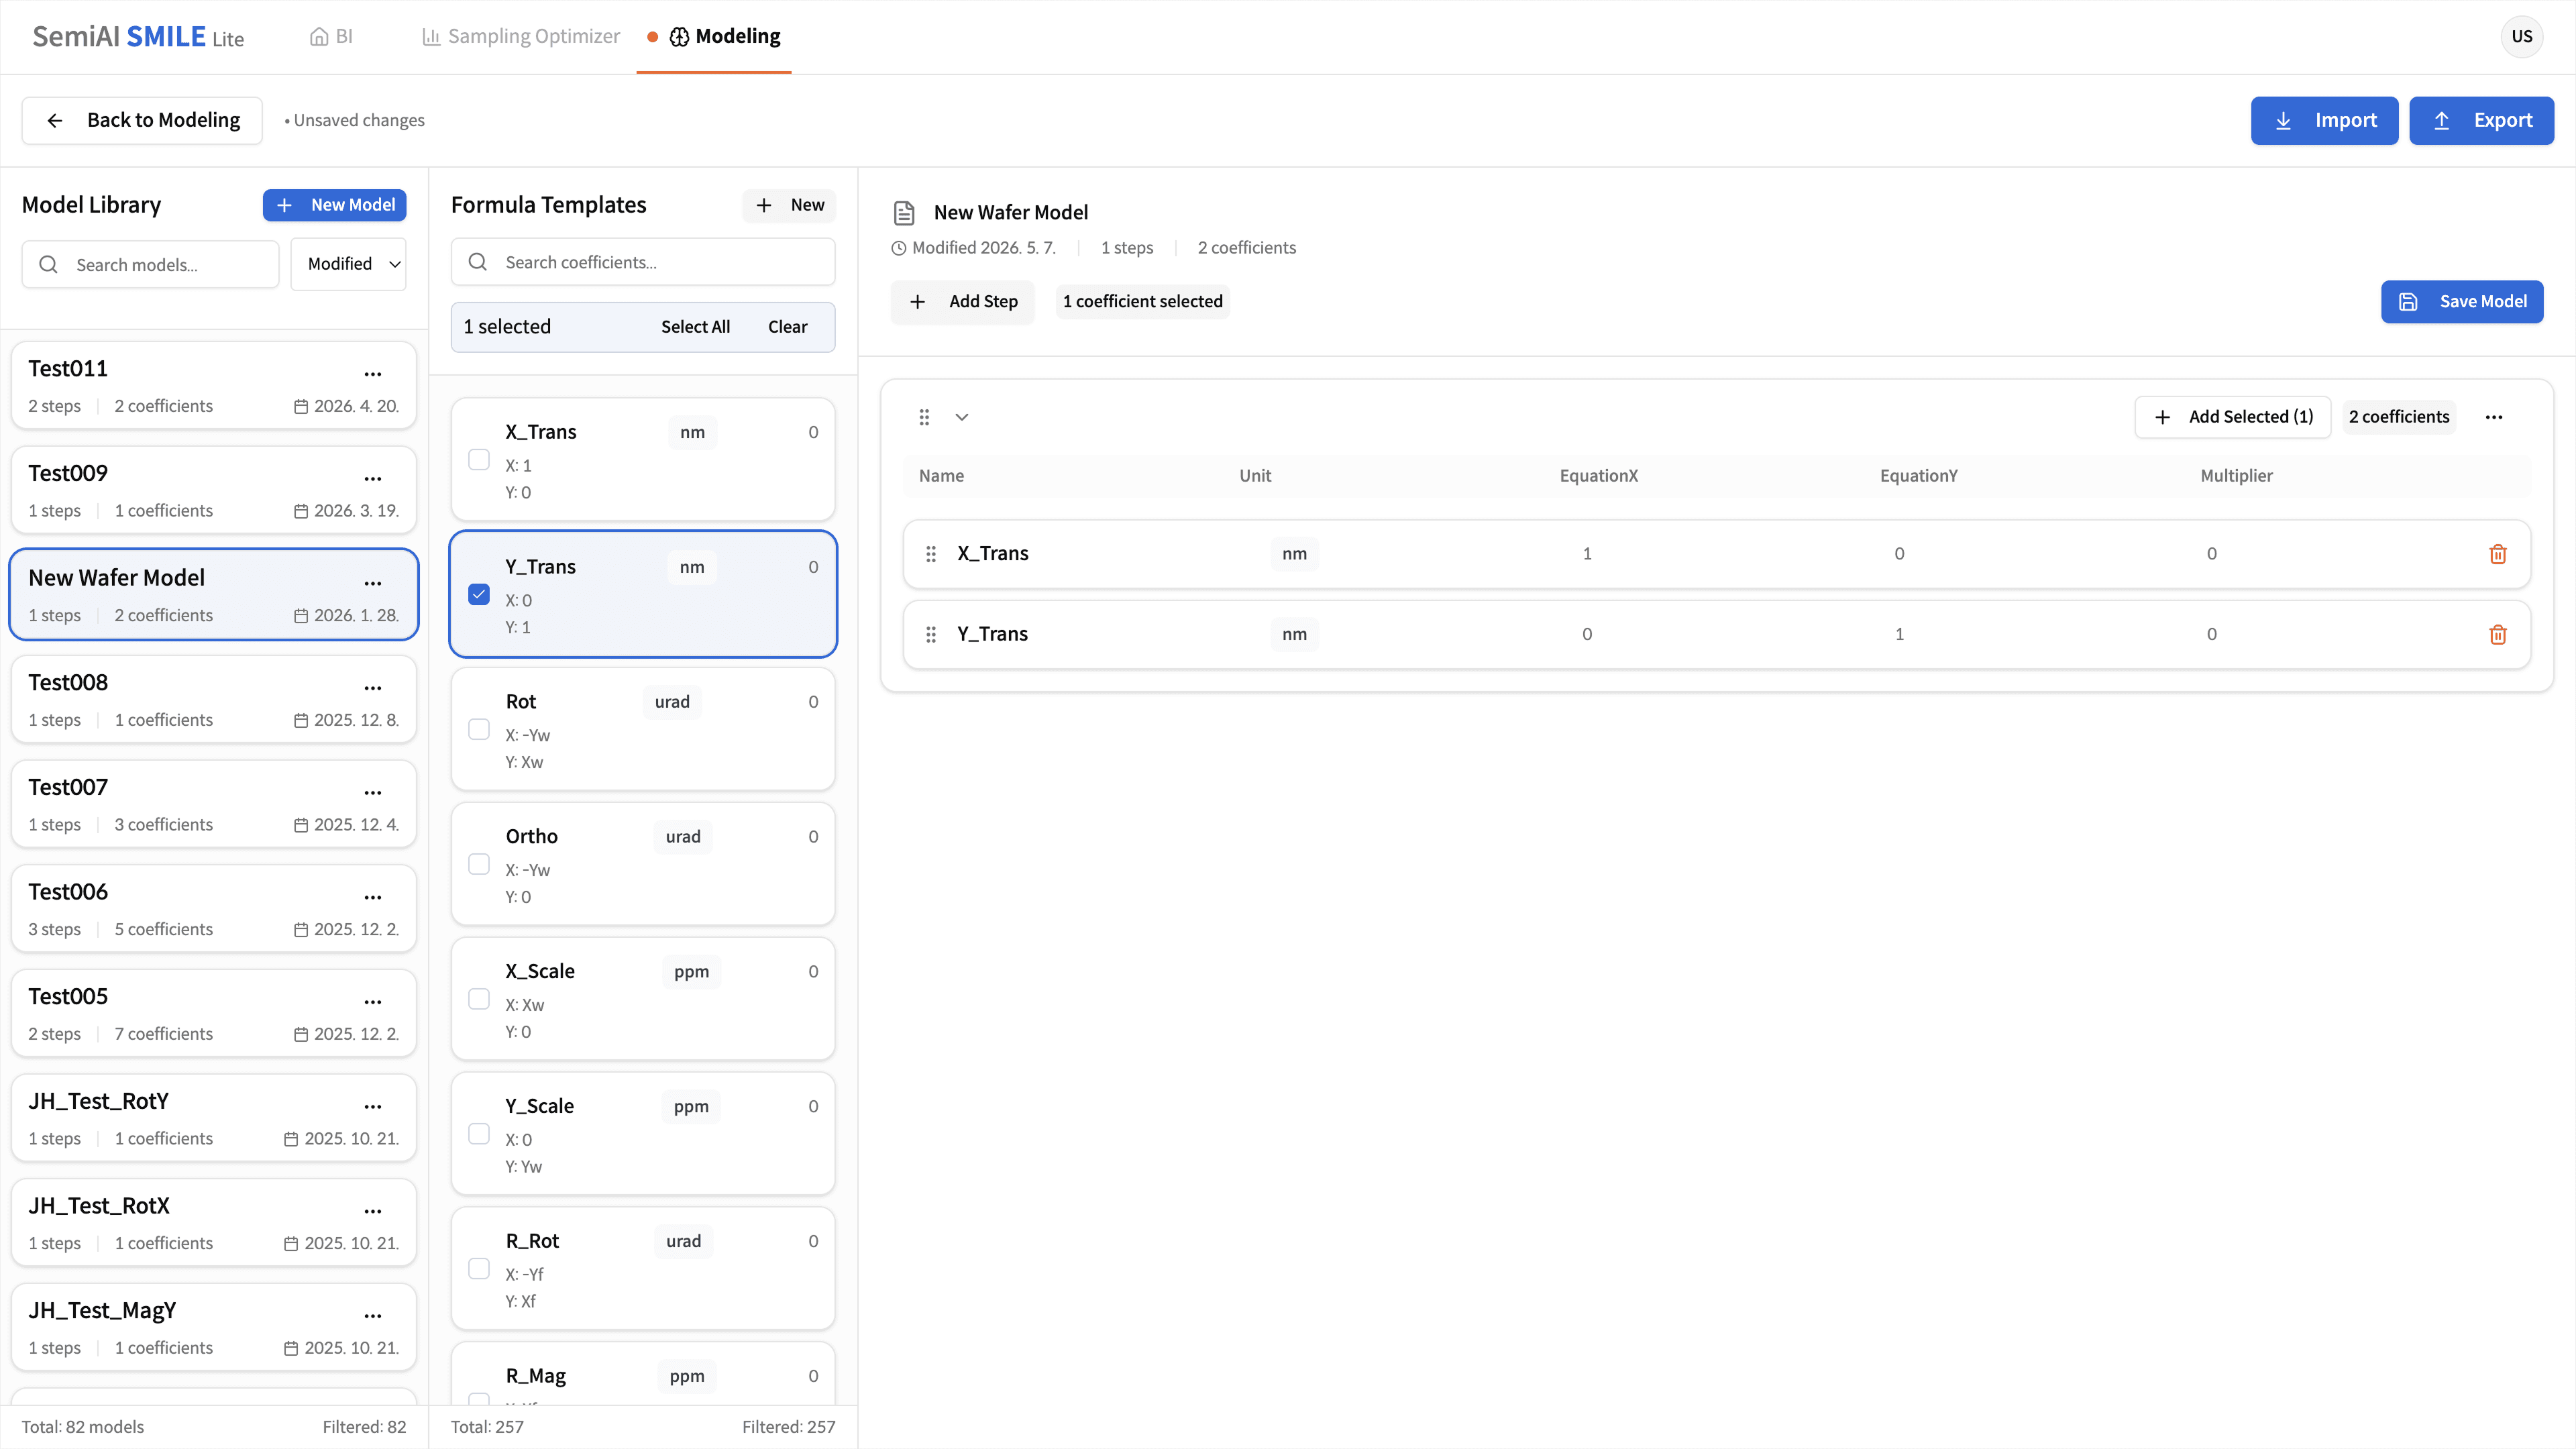The width and height of the screenshot is (2576, 1449).
Task: Select the JH_Test_RotY model title
Action: pos(98,1101)
